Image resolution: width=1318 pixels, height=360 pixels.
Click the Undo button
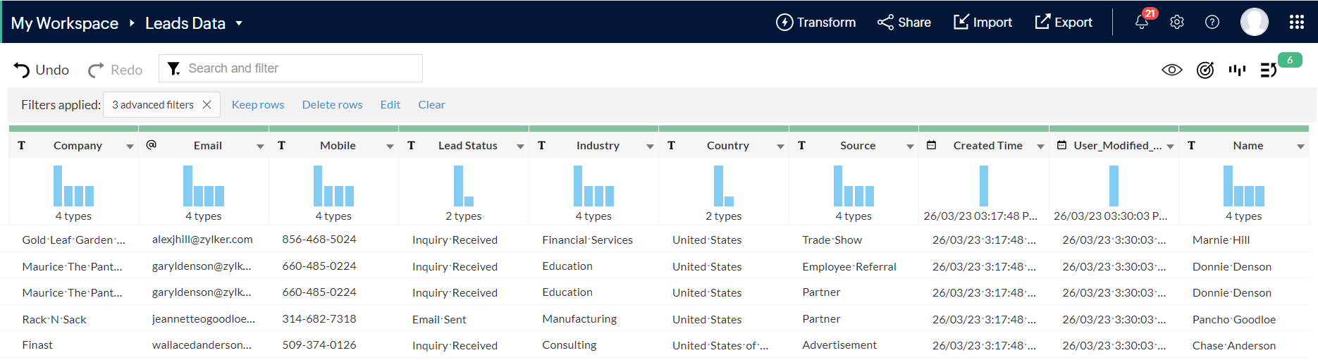pos(42,70)
